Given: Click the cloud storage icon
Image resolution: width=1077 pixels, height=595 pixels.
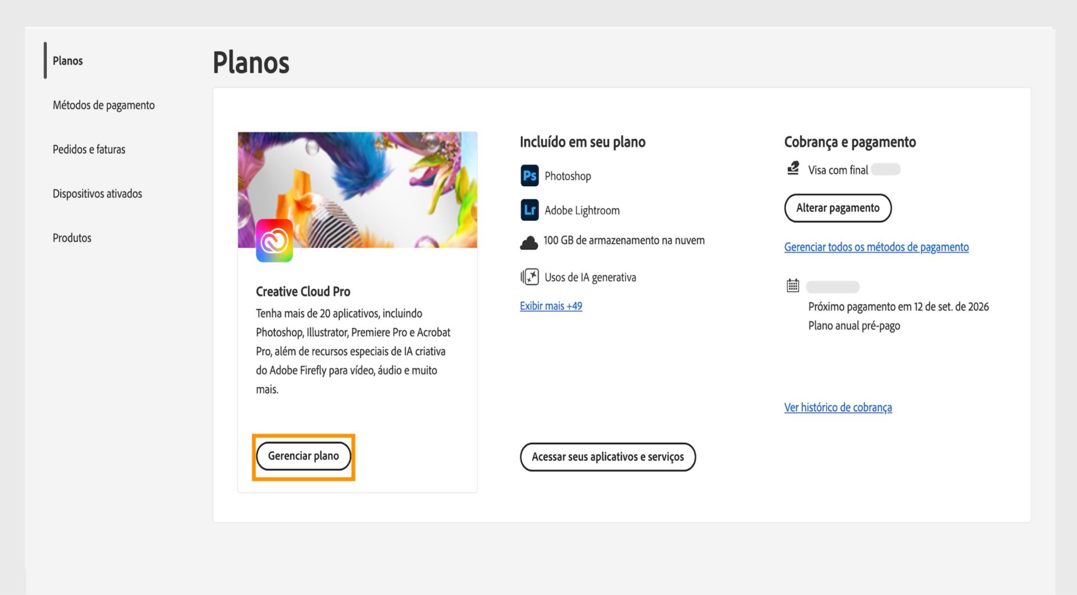Looking at the screenshot, I should (529, 241).
